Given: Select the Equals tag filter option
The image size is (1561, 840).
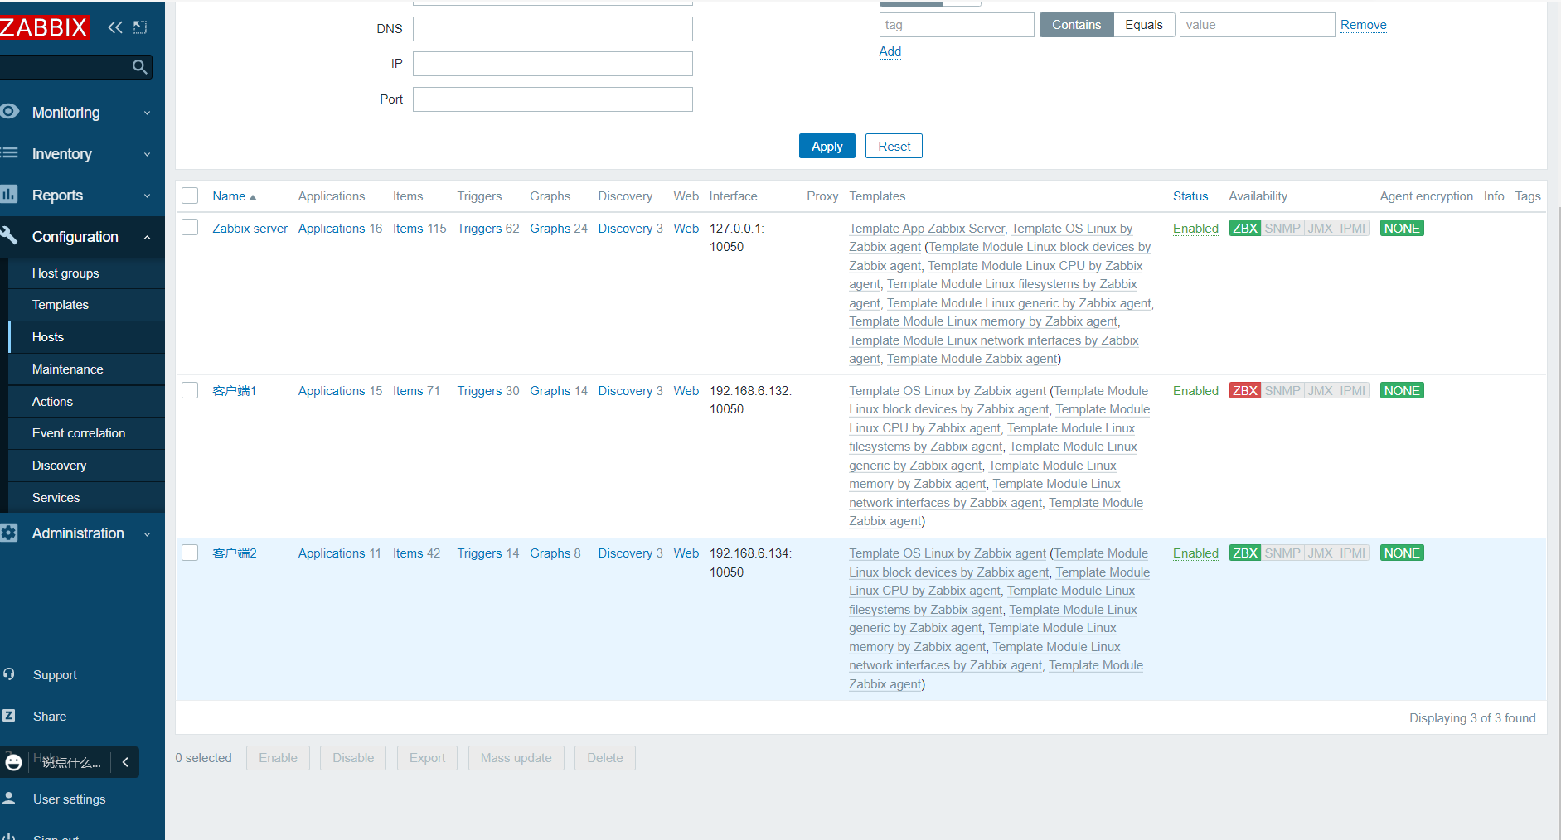Looking at the screenshot, I should [1144, 25].
